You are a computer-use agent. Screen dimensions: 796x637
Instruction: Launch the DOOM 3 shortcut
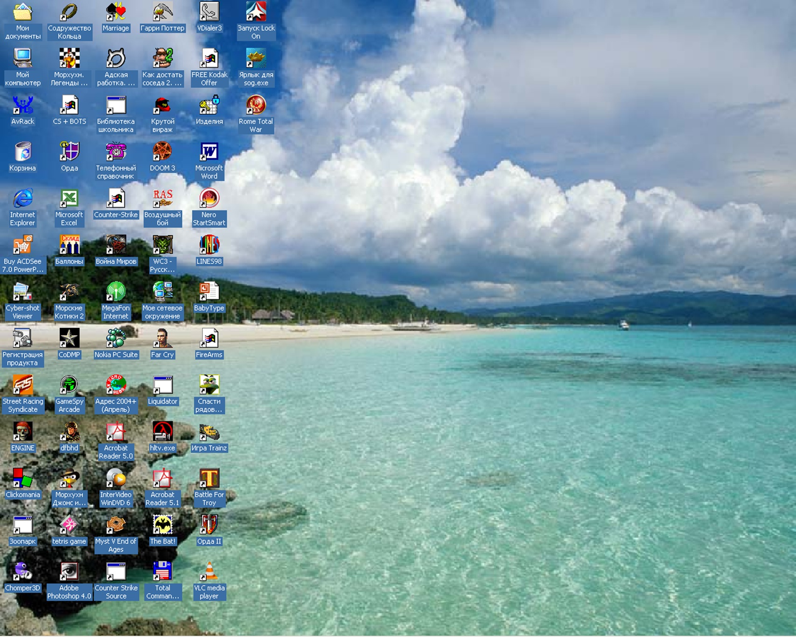click(x=162, y=152)
